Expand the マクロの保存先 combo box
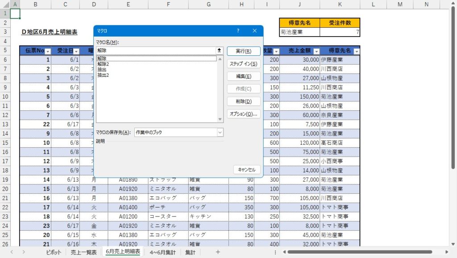Screen dimensions: 457x258 tap(220, 132)
